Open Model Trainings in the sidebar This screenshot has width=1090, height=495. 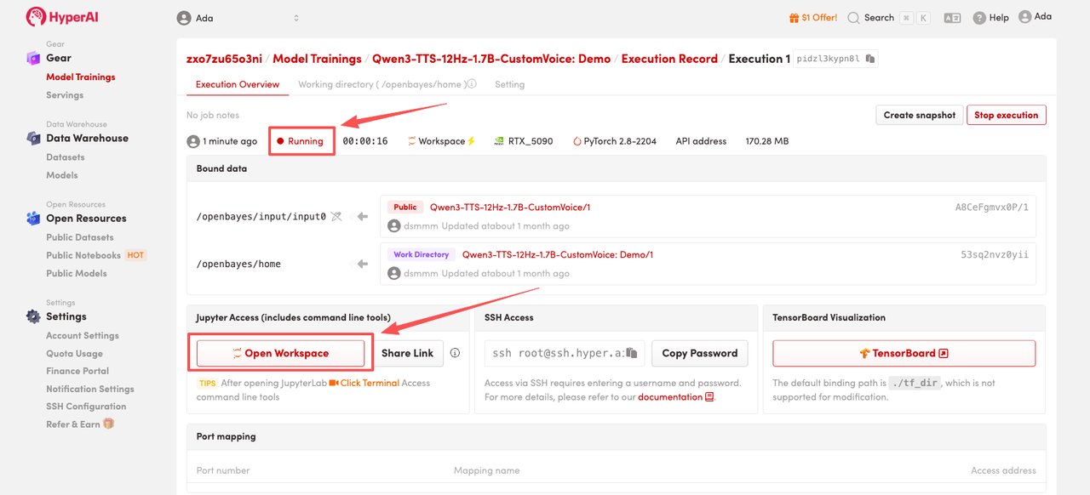(x=80, y=77)
